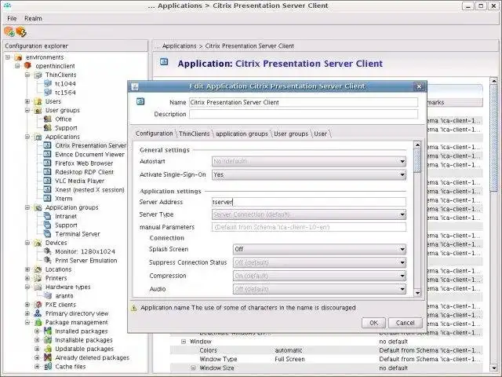Select the Configuration tab
502x377 pixels.
155,134
